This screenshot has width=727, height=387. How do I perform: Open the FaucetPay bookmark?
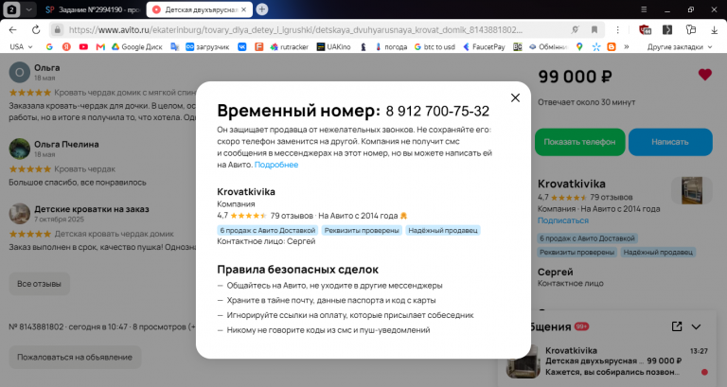[x=484, y=46]
